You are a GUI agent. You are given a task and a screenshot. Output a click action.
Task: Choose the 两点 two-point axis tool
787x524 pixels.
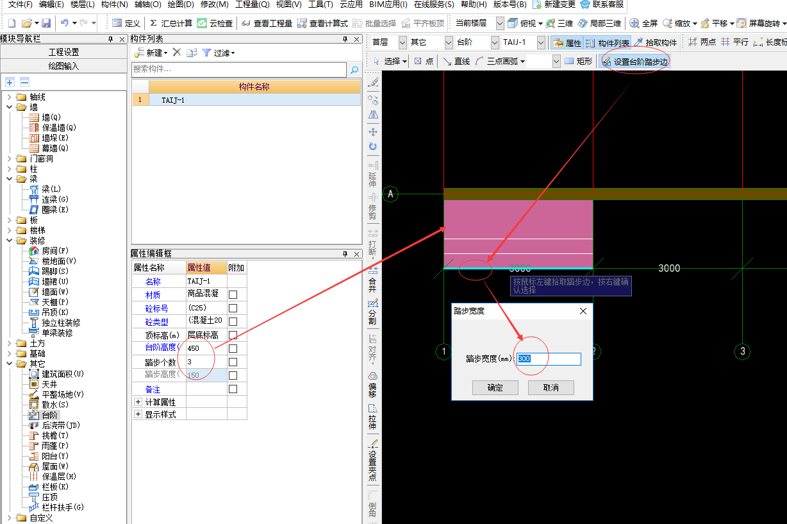click(x=702, y=42)
